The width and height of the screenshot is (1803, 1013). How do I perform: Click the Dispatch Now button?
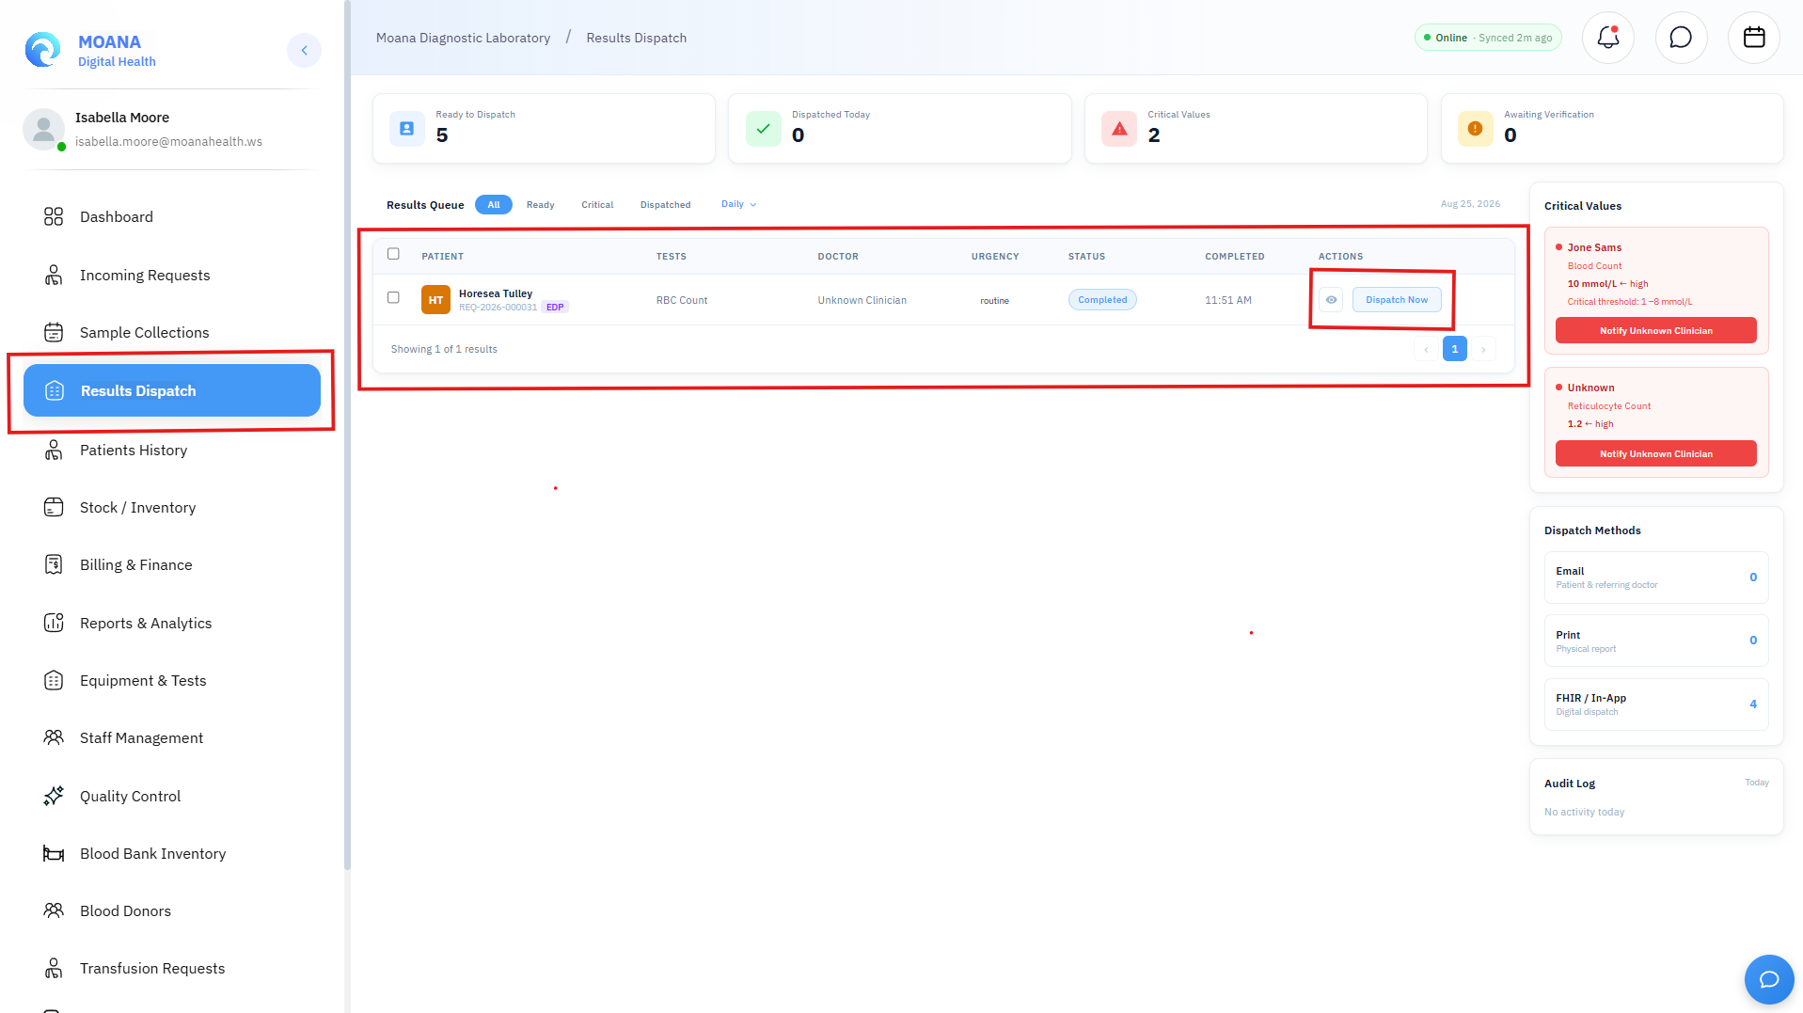(x=1397, y=300)
